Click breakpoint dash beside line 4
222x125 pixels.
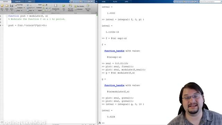pos(2,25)
